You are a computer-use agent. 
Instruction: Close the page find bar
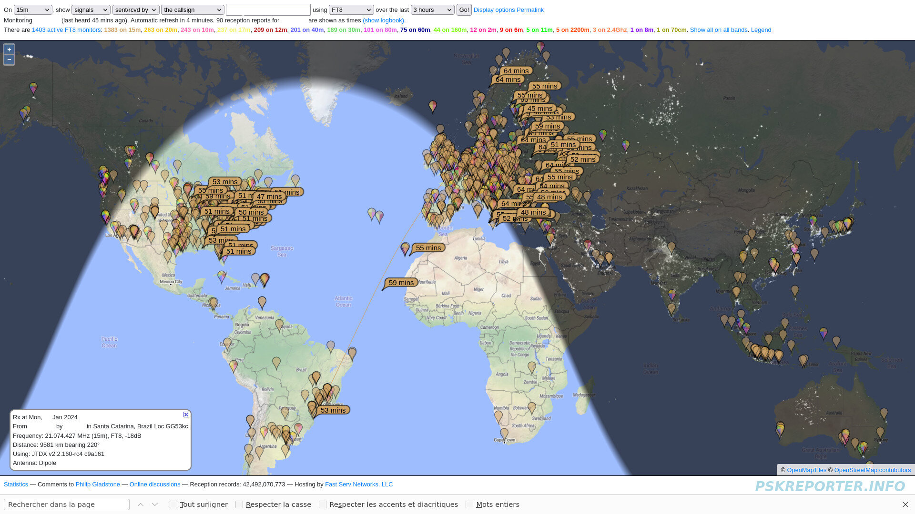905,504
